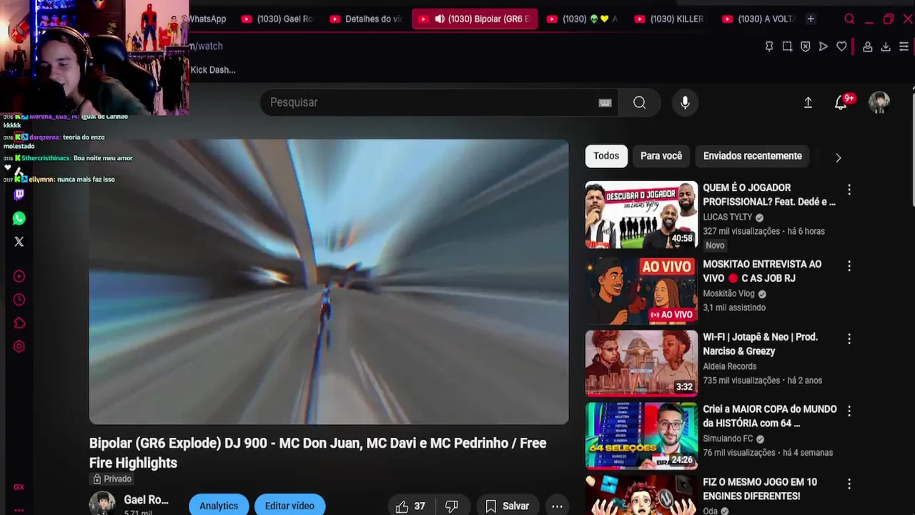Dislike the video with thumbs down
This screenshot has height=515, width=915.
[452, 506]
